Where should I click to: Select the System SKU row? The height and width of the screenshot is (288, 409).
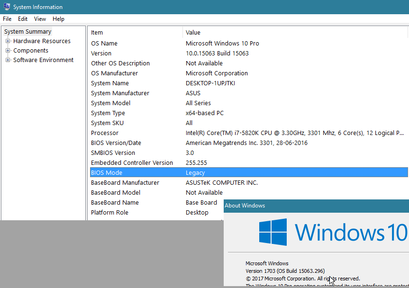[249, 123]
